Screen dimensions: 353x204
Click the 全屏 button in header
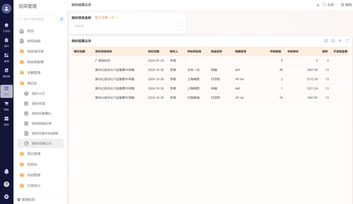tap(328, 5)
